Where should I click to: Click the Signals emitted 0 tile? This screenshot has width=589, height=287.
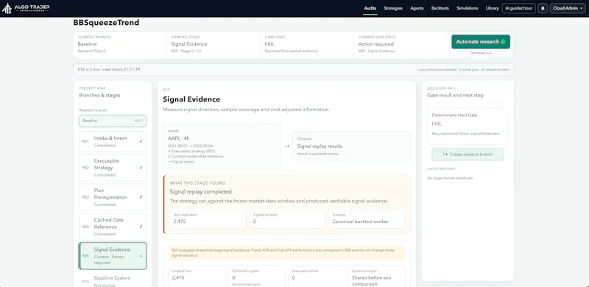[x=287, y=219]
